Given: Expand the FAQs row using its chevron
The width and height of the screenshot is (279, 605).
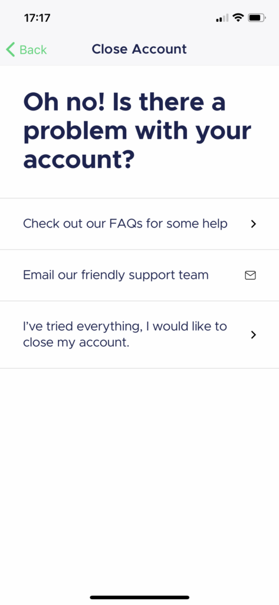Looking at the screenshot, I should (253, 224).
